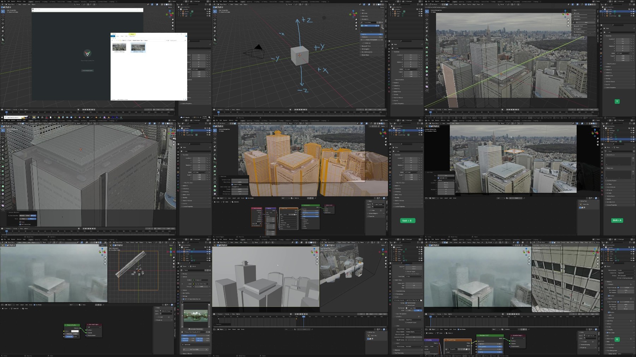Toggle Create N-Gons checkbox in orange-wireframe screenshot

coord(232,184)
